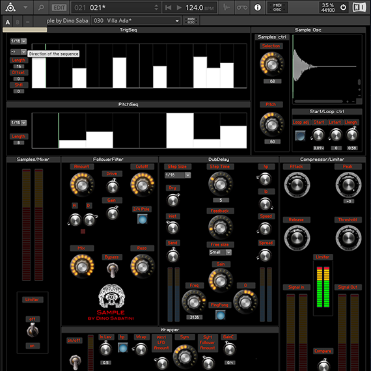Click the restart transport button
Image resolution: width=371 pixels, height=371 pixels.
point(168,8)
